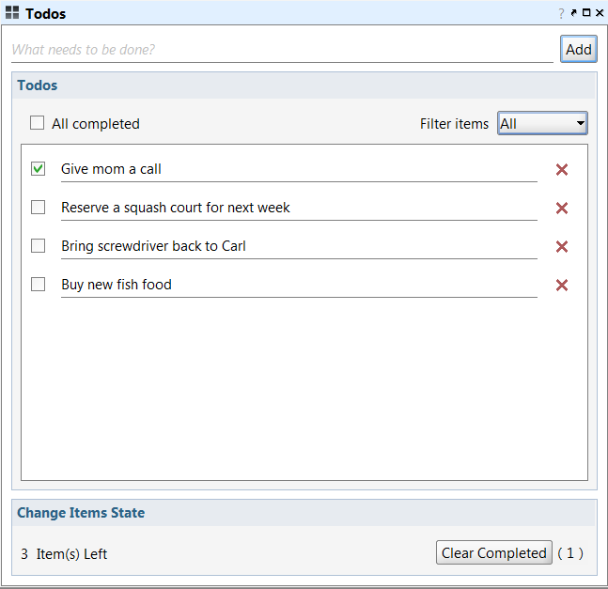Check off the squash court reservation
Image resolution: width=608 pixels, height=589 pixels.
39,208
